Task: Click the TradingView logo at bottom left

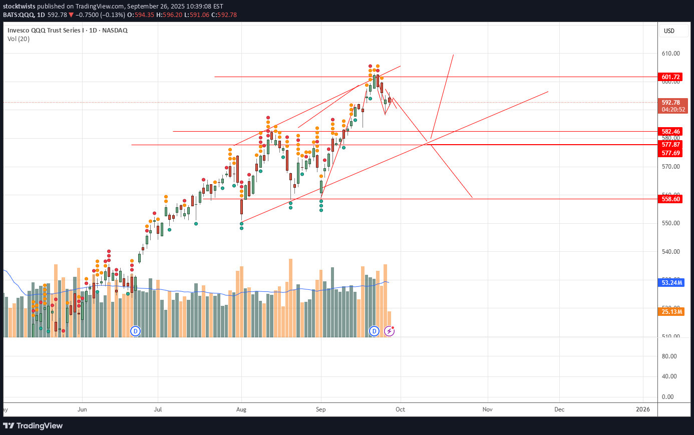Action: click(33, 425)
